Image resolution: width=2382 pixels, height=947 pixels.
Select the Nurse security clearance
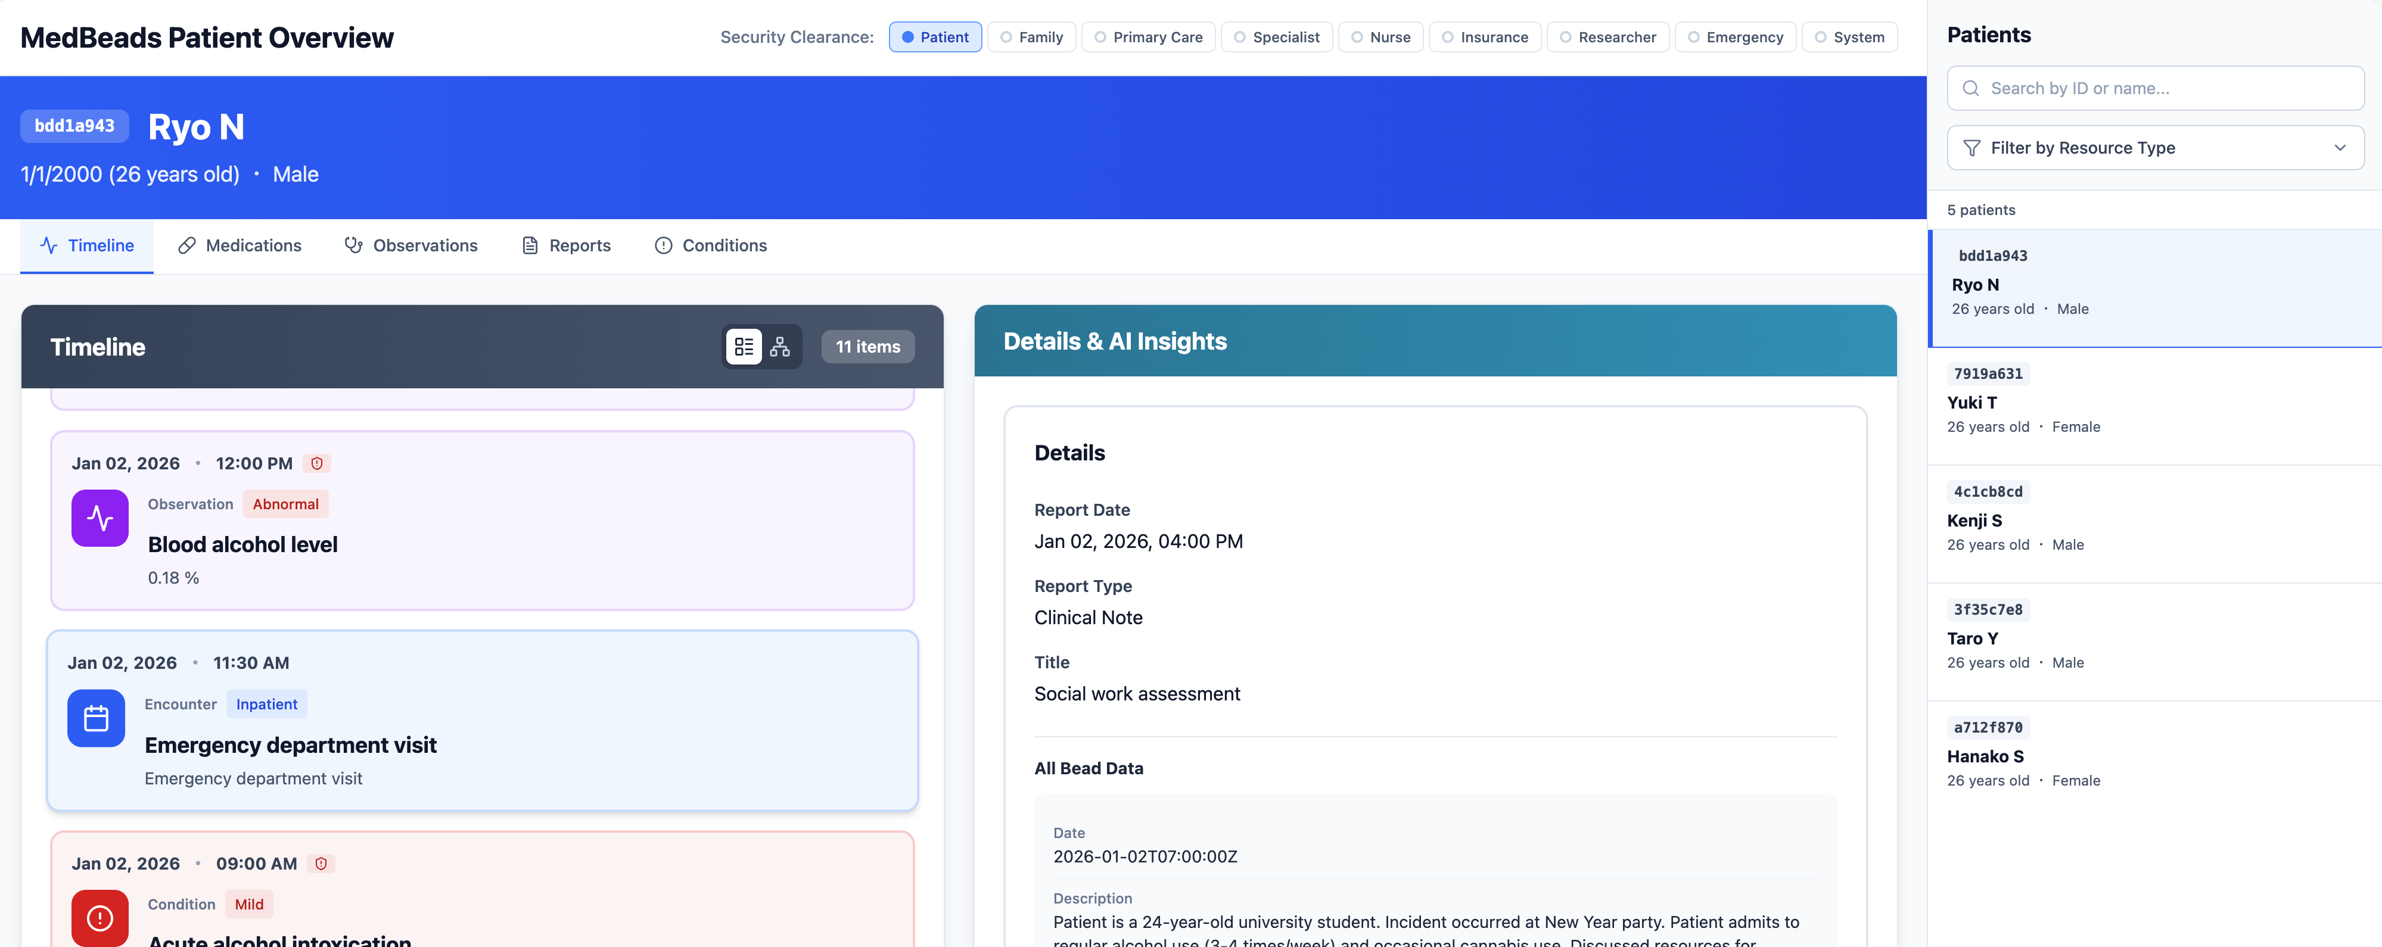click(x=1380, y=37)
